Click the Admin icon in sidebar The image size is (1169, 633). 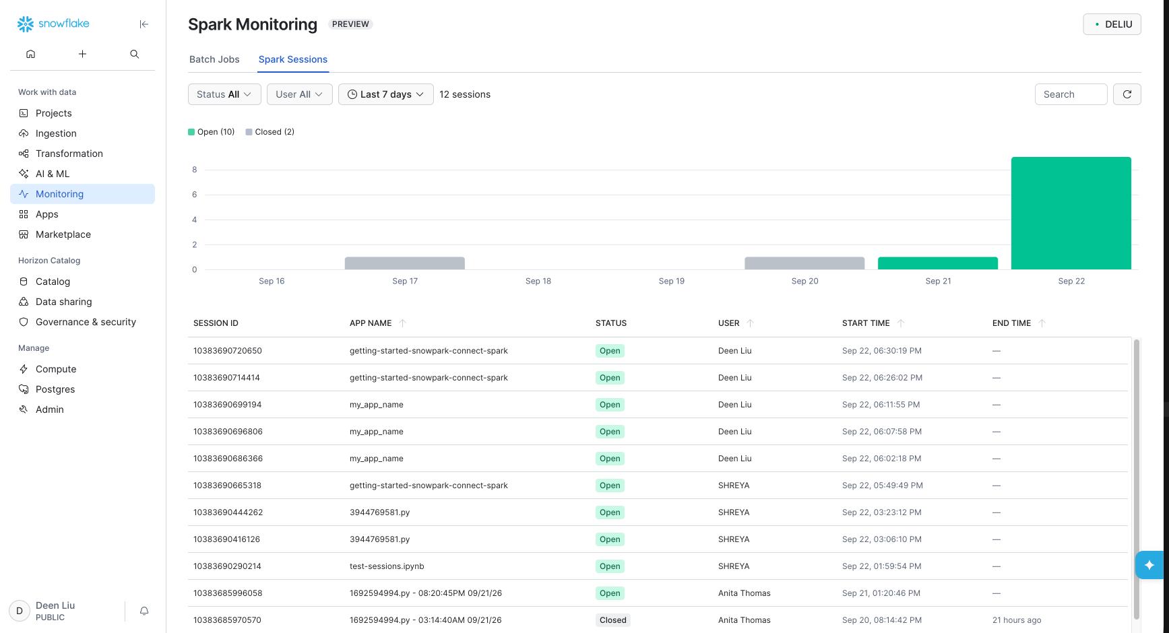click(x=24, y=409)
